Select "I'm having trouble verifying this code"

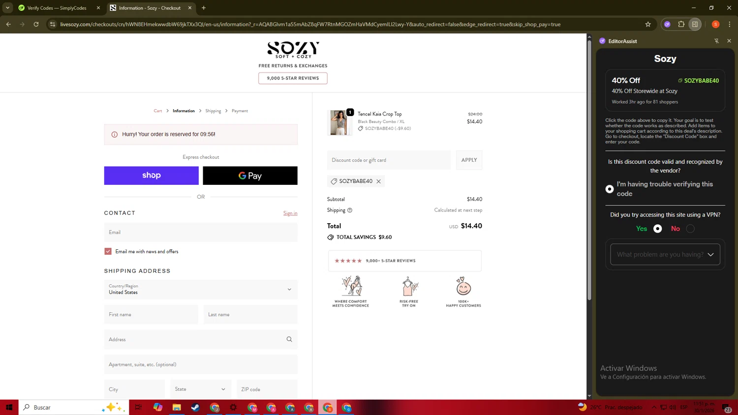(x=610, y=189)
